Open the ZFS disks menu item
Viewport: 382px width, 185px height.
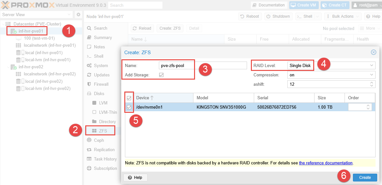103,131
